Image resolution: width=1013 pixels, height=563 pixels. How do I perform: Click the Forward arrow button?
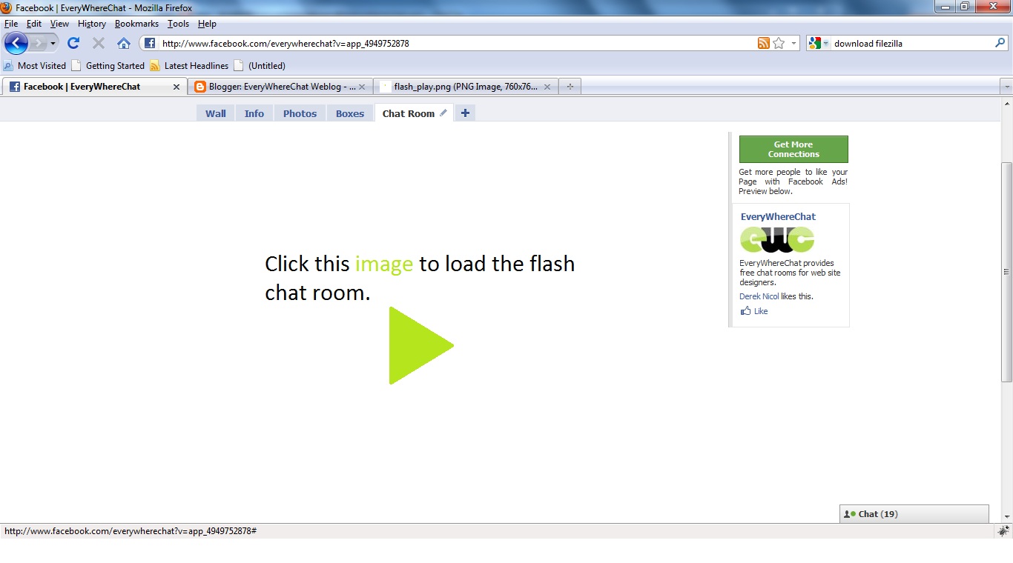click(38, 43)
